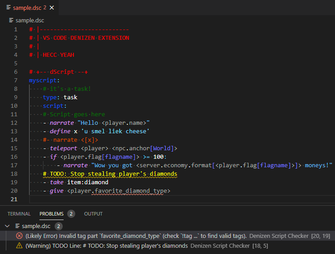Click the count badge on the PROBLEMS tab

71,214
